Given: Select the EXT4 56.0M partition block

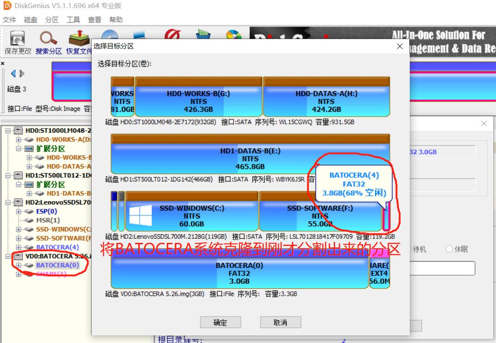Looking at the screenshot, I should coord(379,269).
